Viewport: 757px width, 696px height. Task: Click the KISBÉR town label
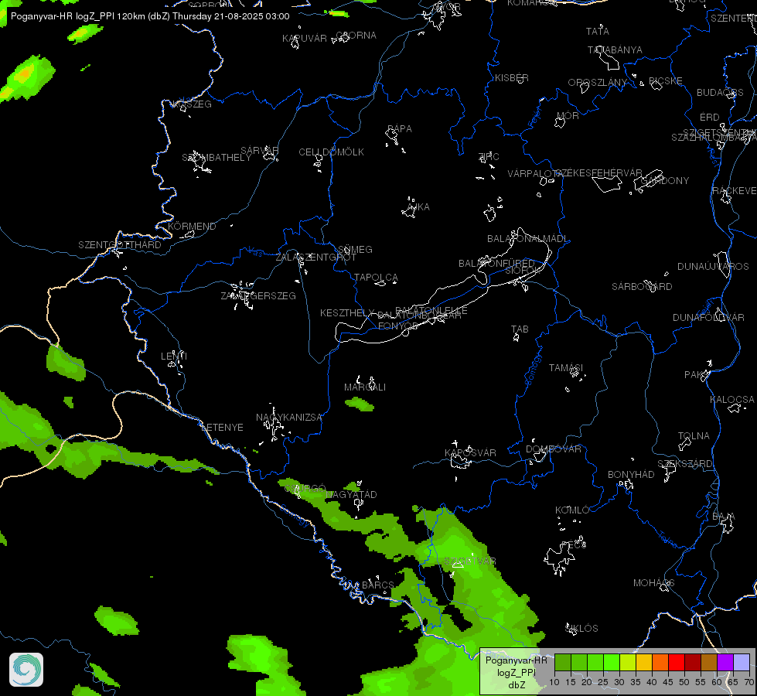click(x=512, y=78)
